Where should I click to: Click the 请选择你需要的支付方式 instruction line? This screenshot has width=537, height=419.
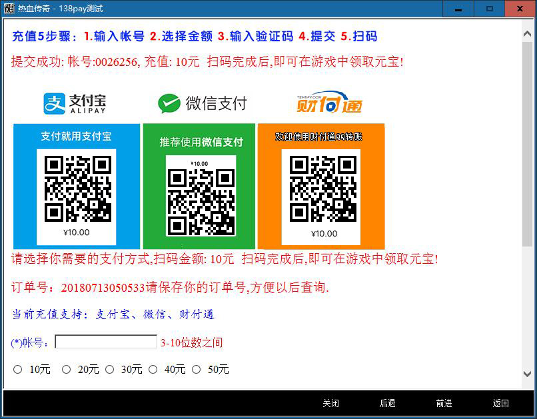pos(225,258)
